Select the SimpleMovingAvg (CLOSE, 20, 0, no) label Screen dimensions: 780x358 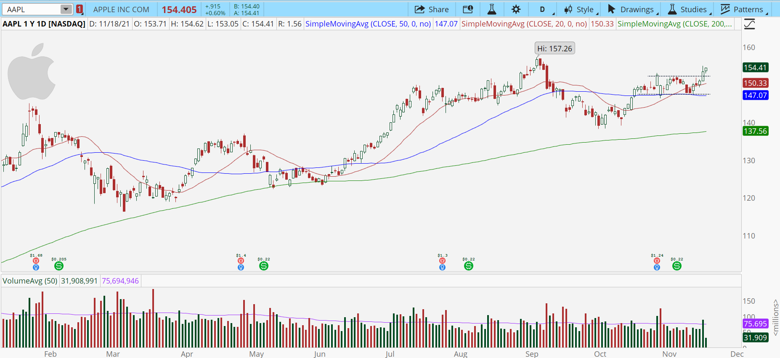coord(524,24)
